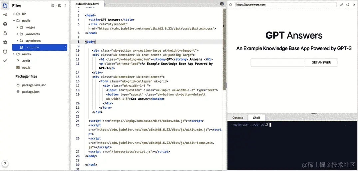Viewport: 358px width, 171px height.
Task: Click the bin folder icon
Action: point(18,14)
